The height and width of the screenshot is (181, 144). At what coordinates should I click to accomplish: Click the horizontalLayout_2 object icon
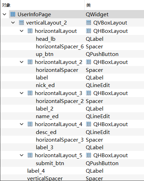coord(30,62)
